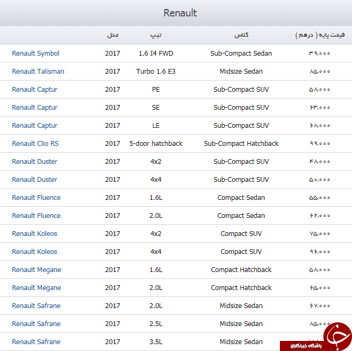Select the '5-door hatchback' type cell
Image resolution: width=352 pixels, height=351 pixels.
click(x=156, y=144)
